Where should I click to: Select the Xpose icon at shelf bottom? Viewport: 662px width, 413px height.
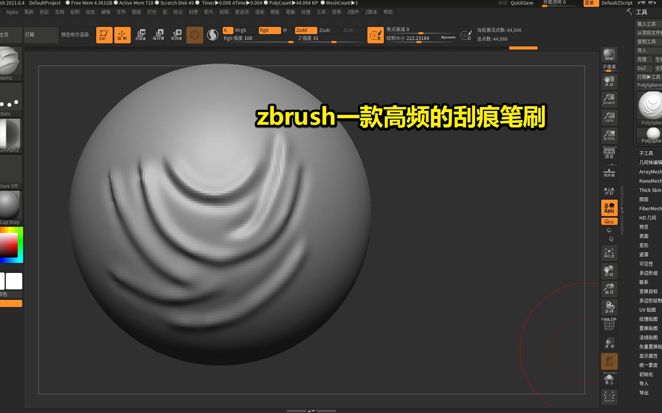tap(609, 396)
